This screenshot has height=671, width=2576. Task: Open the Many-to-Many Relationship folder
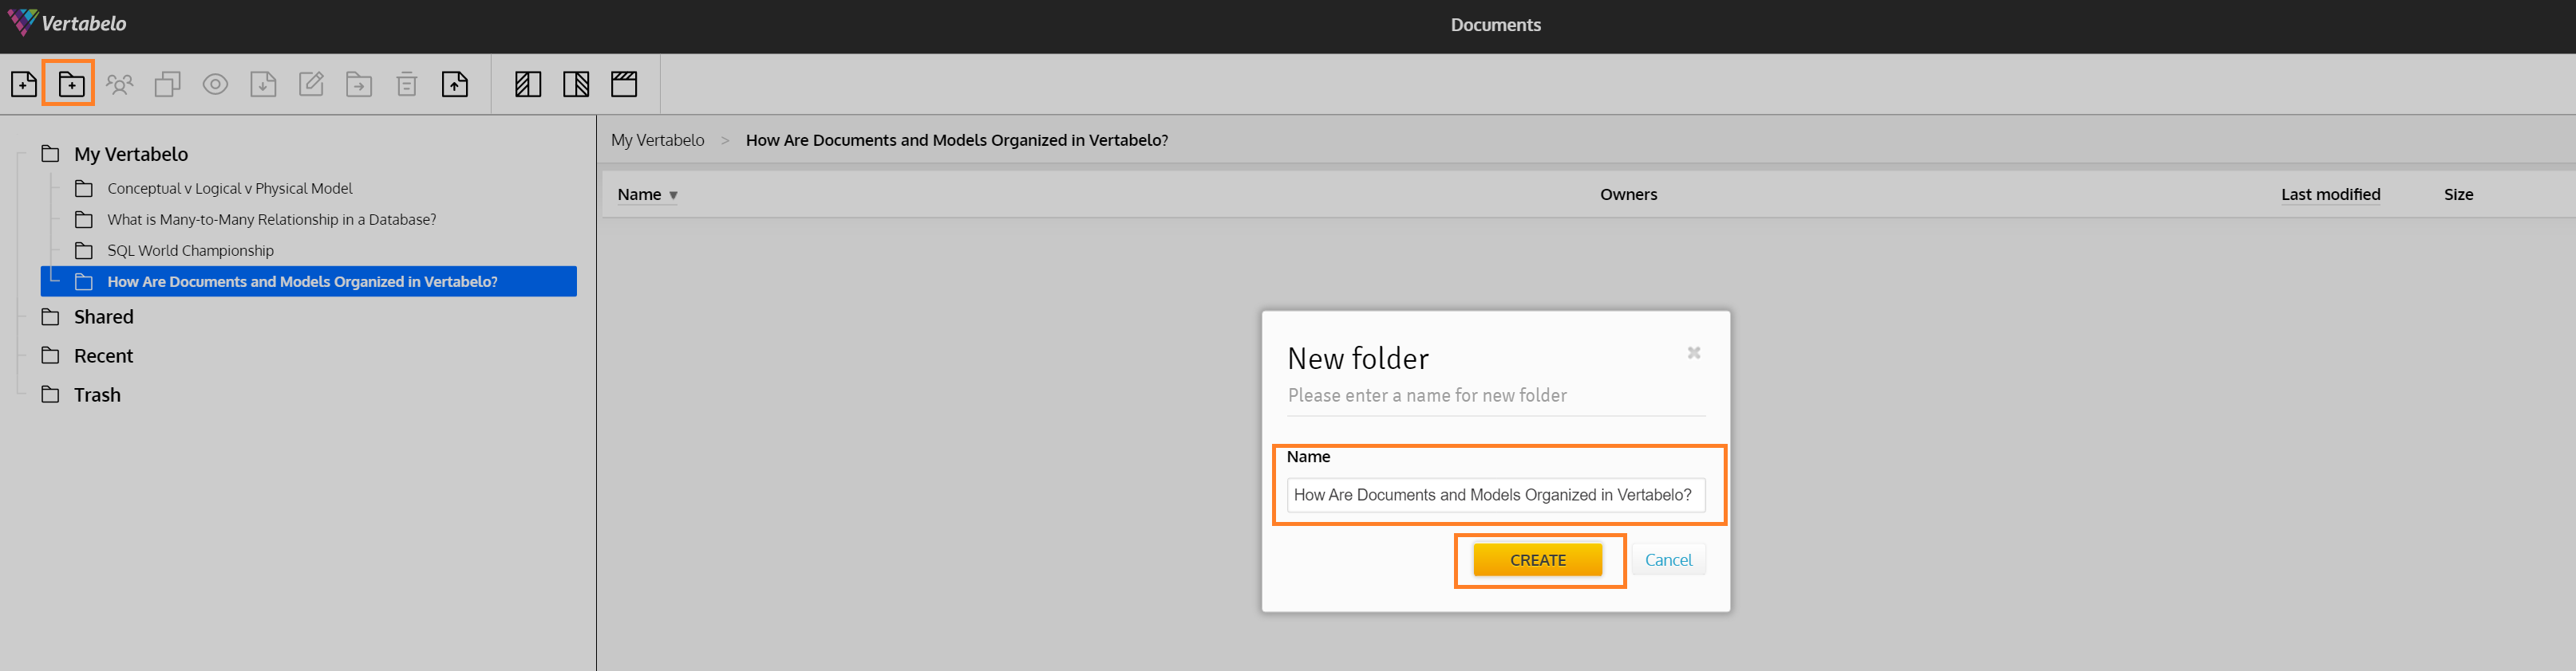pyautogui.click(x=272, y=218)
